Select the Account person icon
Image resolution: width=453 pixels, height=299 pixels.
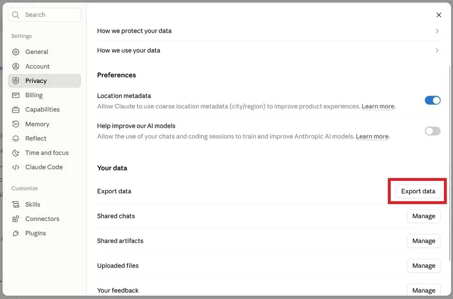point(16,66)
